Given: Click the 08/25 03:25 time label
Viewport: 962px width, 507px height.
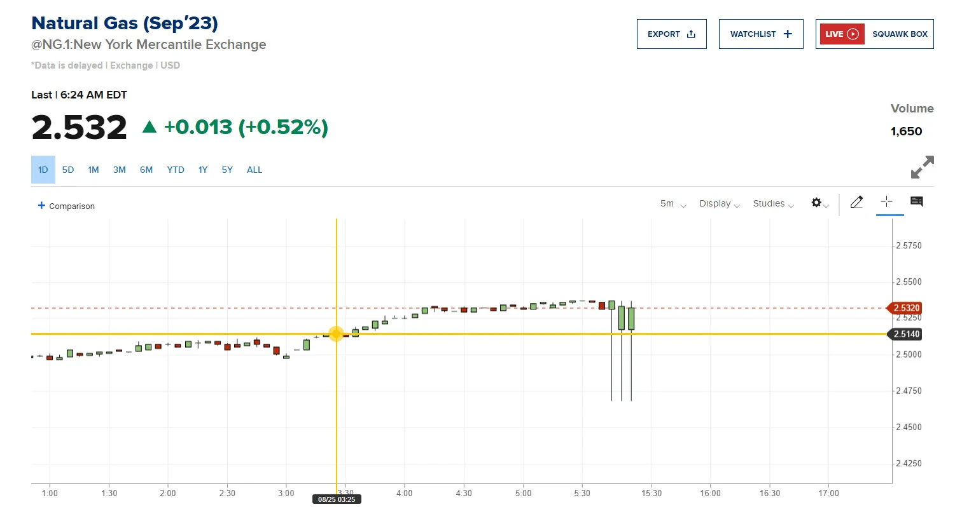Looking at the screenshot, I should pyautogui.click(x=337, y=499).
